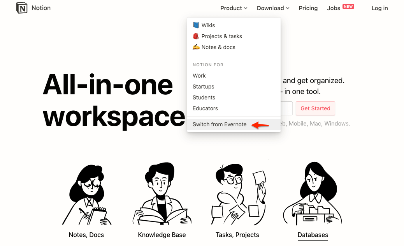Viewport: 404px width, 246px height.
Task: Click the Get Started button
Action: (x=315, y=108)
